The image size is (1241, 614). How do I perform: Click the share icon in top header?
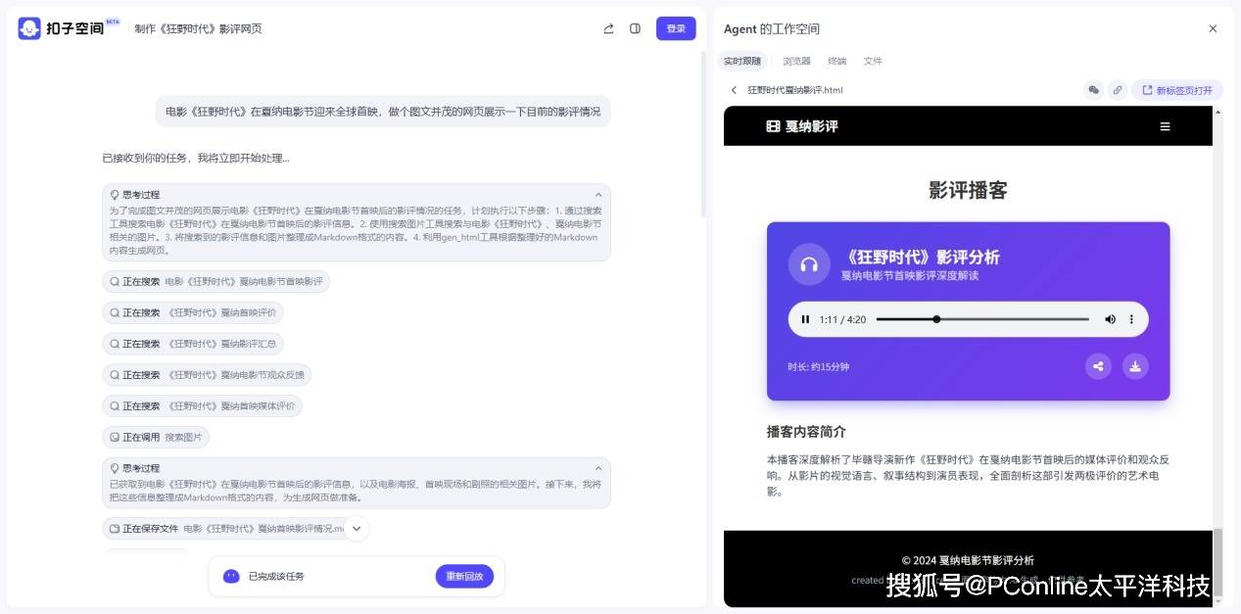click(x=608, y=28)
